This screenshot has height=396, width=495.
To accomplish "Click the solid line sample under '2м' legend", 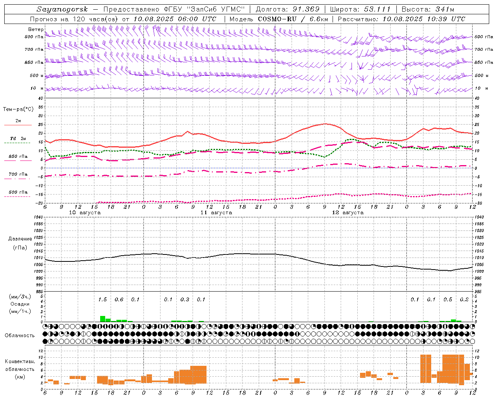I will click(18, 125).
